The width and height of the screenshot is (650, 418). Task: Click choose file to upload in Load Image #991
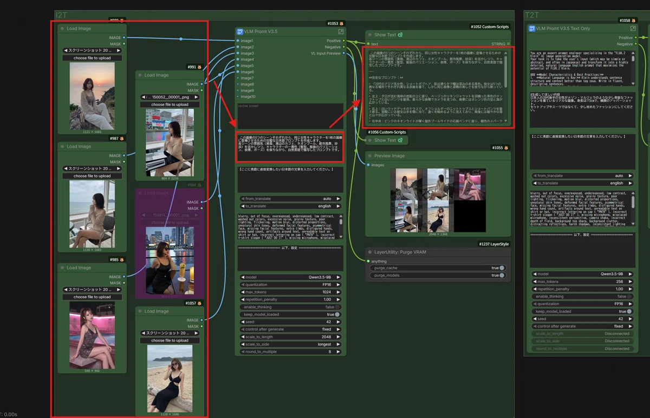[170, 104]
